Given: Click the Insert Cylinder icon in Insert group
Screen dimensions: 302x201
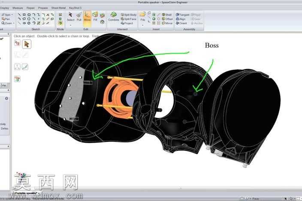Looking at the screenshot, I should [154, 15].
